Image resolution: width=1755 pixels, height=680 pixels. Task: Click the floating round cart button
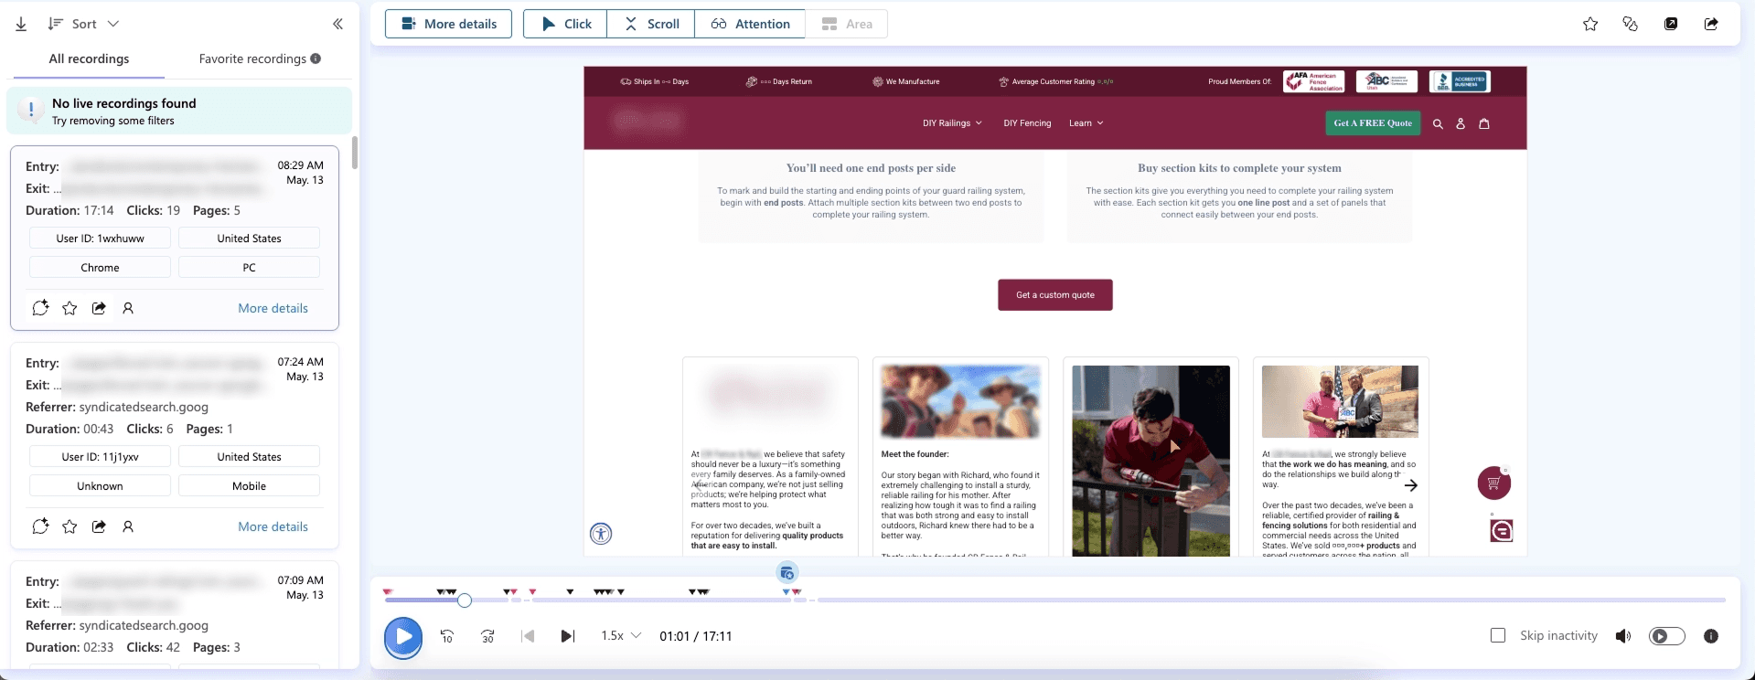(1493, 483)
